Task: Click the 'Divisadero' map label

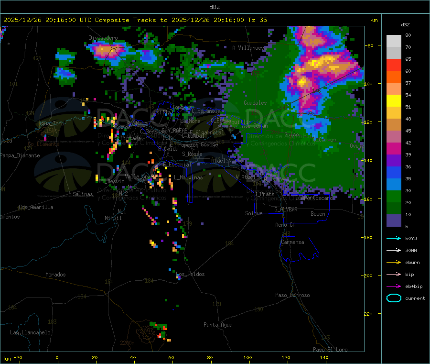Action: click(x=103, y=38)
